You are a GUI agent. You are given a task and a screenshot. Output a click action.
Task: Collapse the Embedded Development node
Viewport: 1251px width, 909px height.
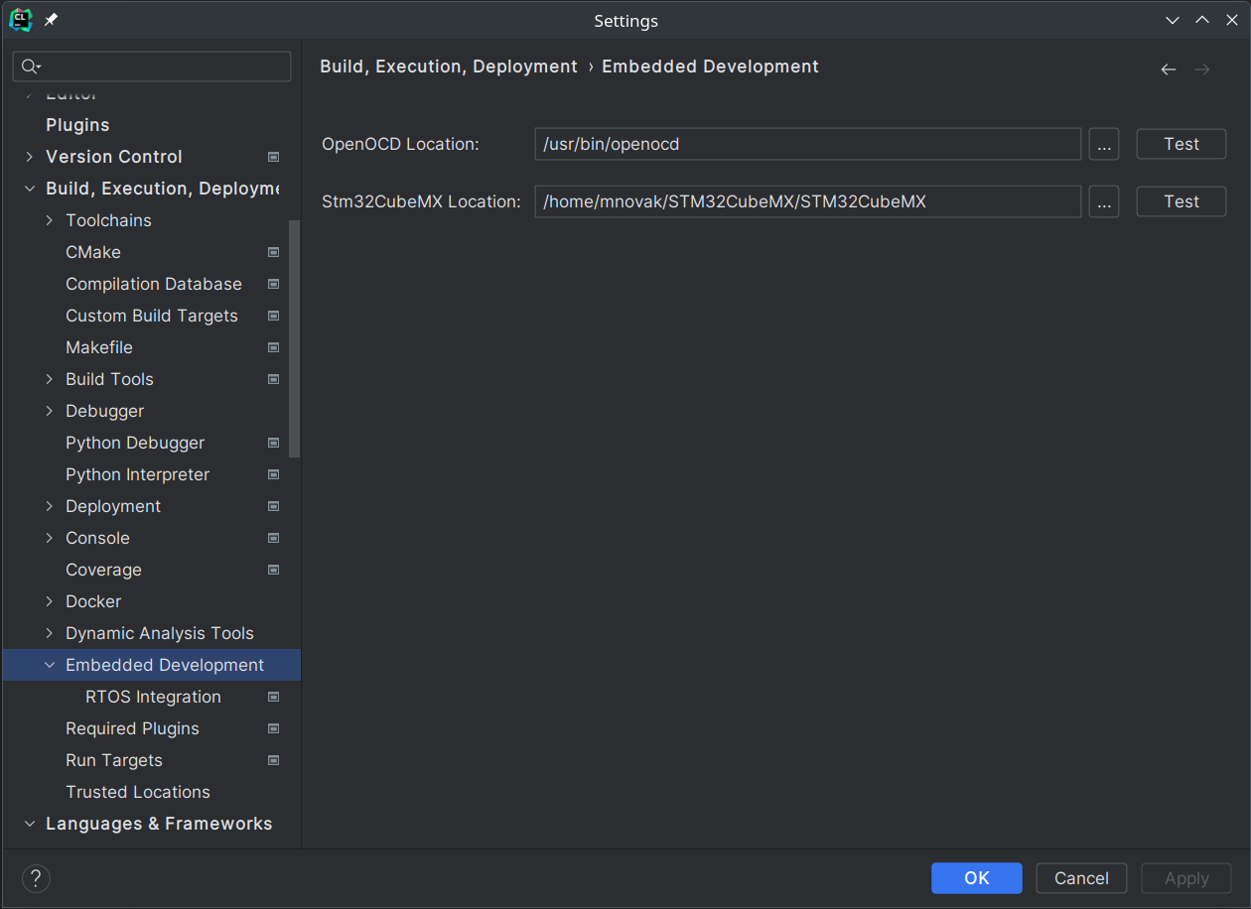pyautogui.click(x=49, y=665)
